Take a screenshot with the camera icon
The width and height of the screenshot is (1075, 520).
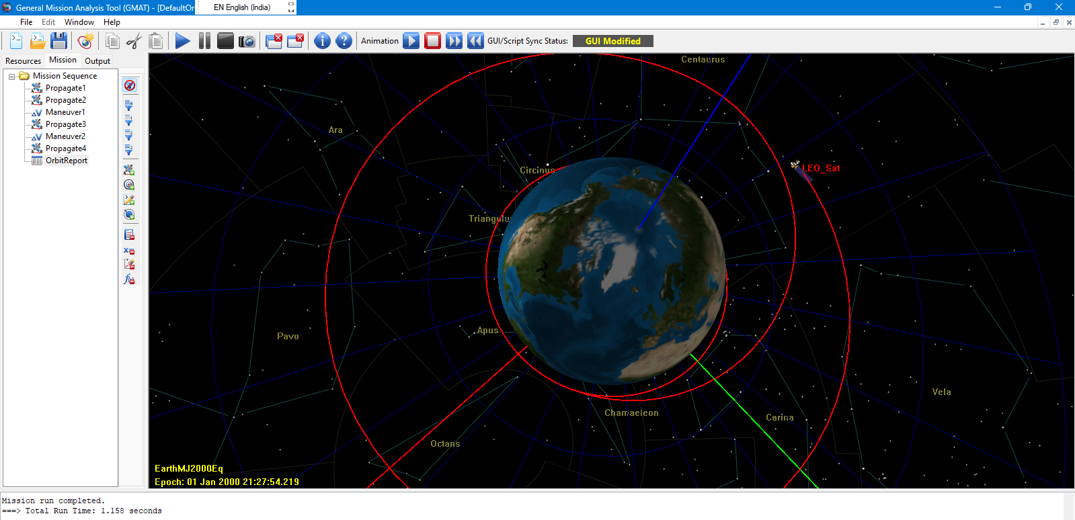click(247, 41)
